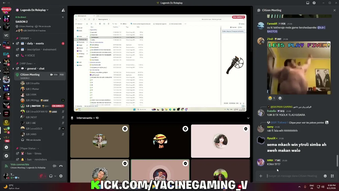Open the ban times channel
Viewport: 339px width, 191px height.
(40, 154)
